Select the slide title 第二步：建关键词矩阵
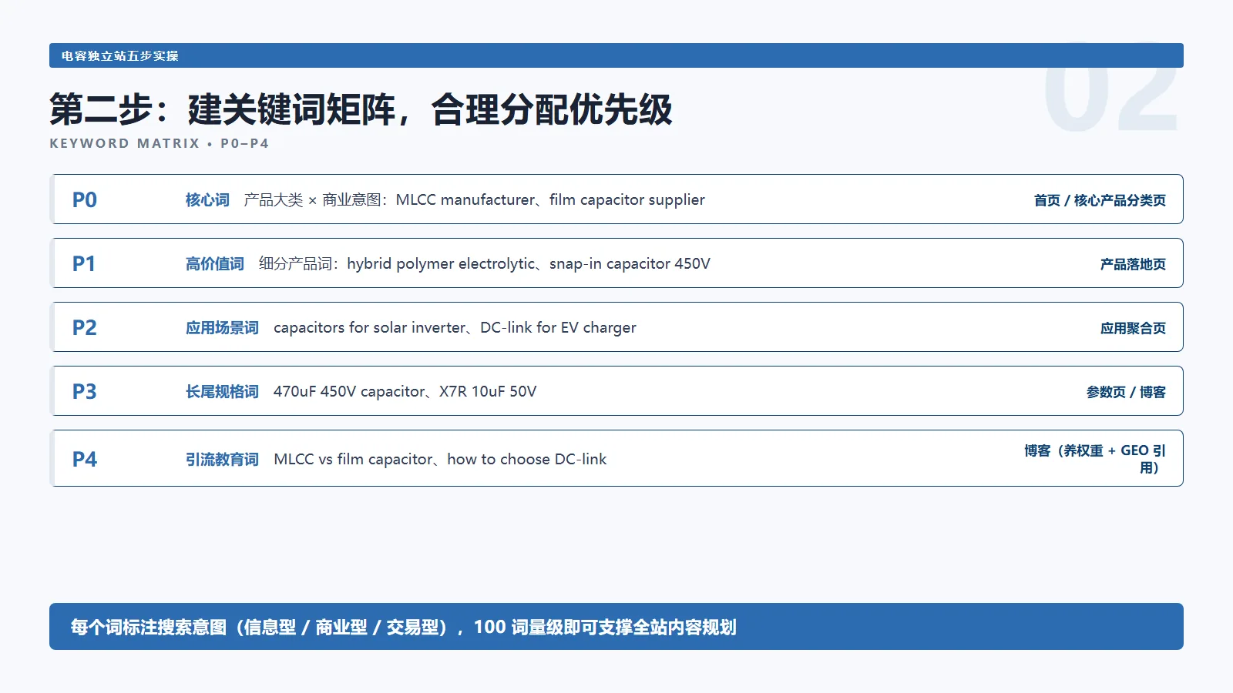The image size is (1233, 693). (222, 109)
